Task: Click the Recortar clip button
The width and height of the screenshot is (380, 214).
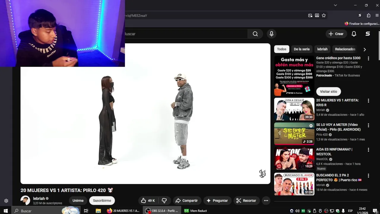Action: tap(246, 201)
